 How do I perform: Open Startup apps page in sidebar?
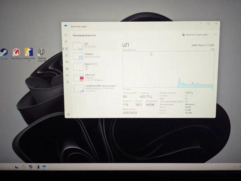click(x=67, y=62)
